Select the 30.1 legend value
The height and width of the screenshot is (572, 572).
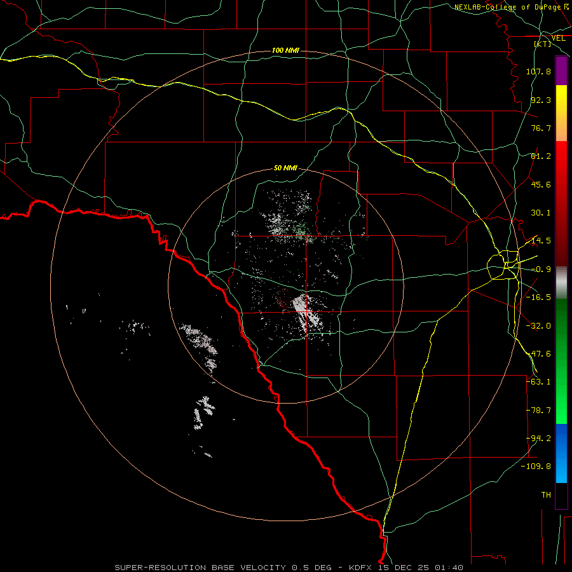click(541, 213)
